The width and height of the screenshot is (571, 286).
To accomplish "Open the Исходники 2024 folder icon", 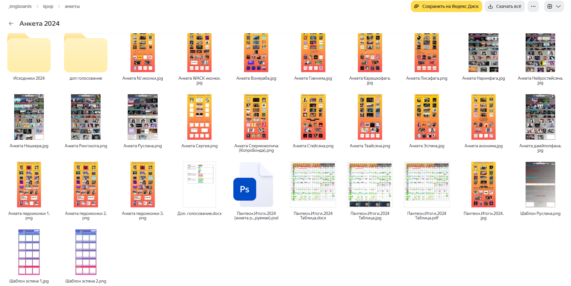I will 29,53.
